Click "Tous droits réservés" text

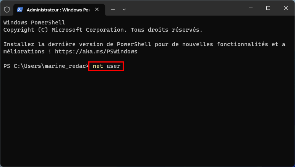tap(166, 30)
